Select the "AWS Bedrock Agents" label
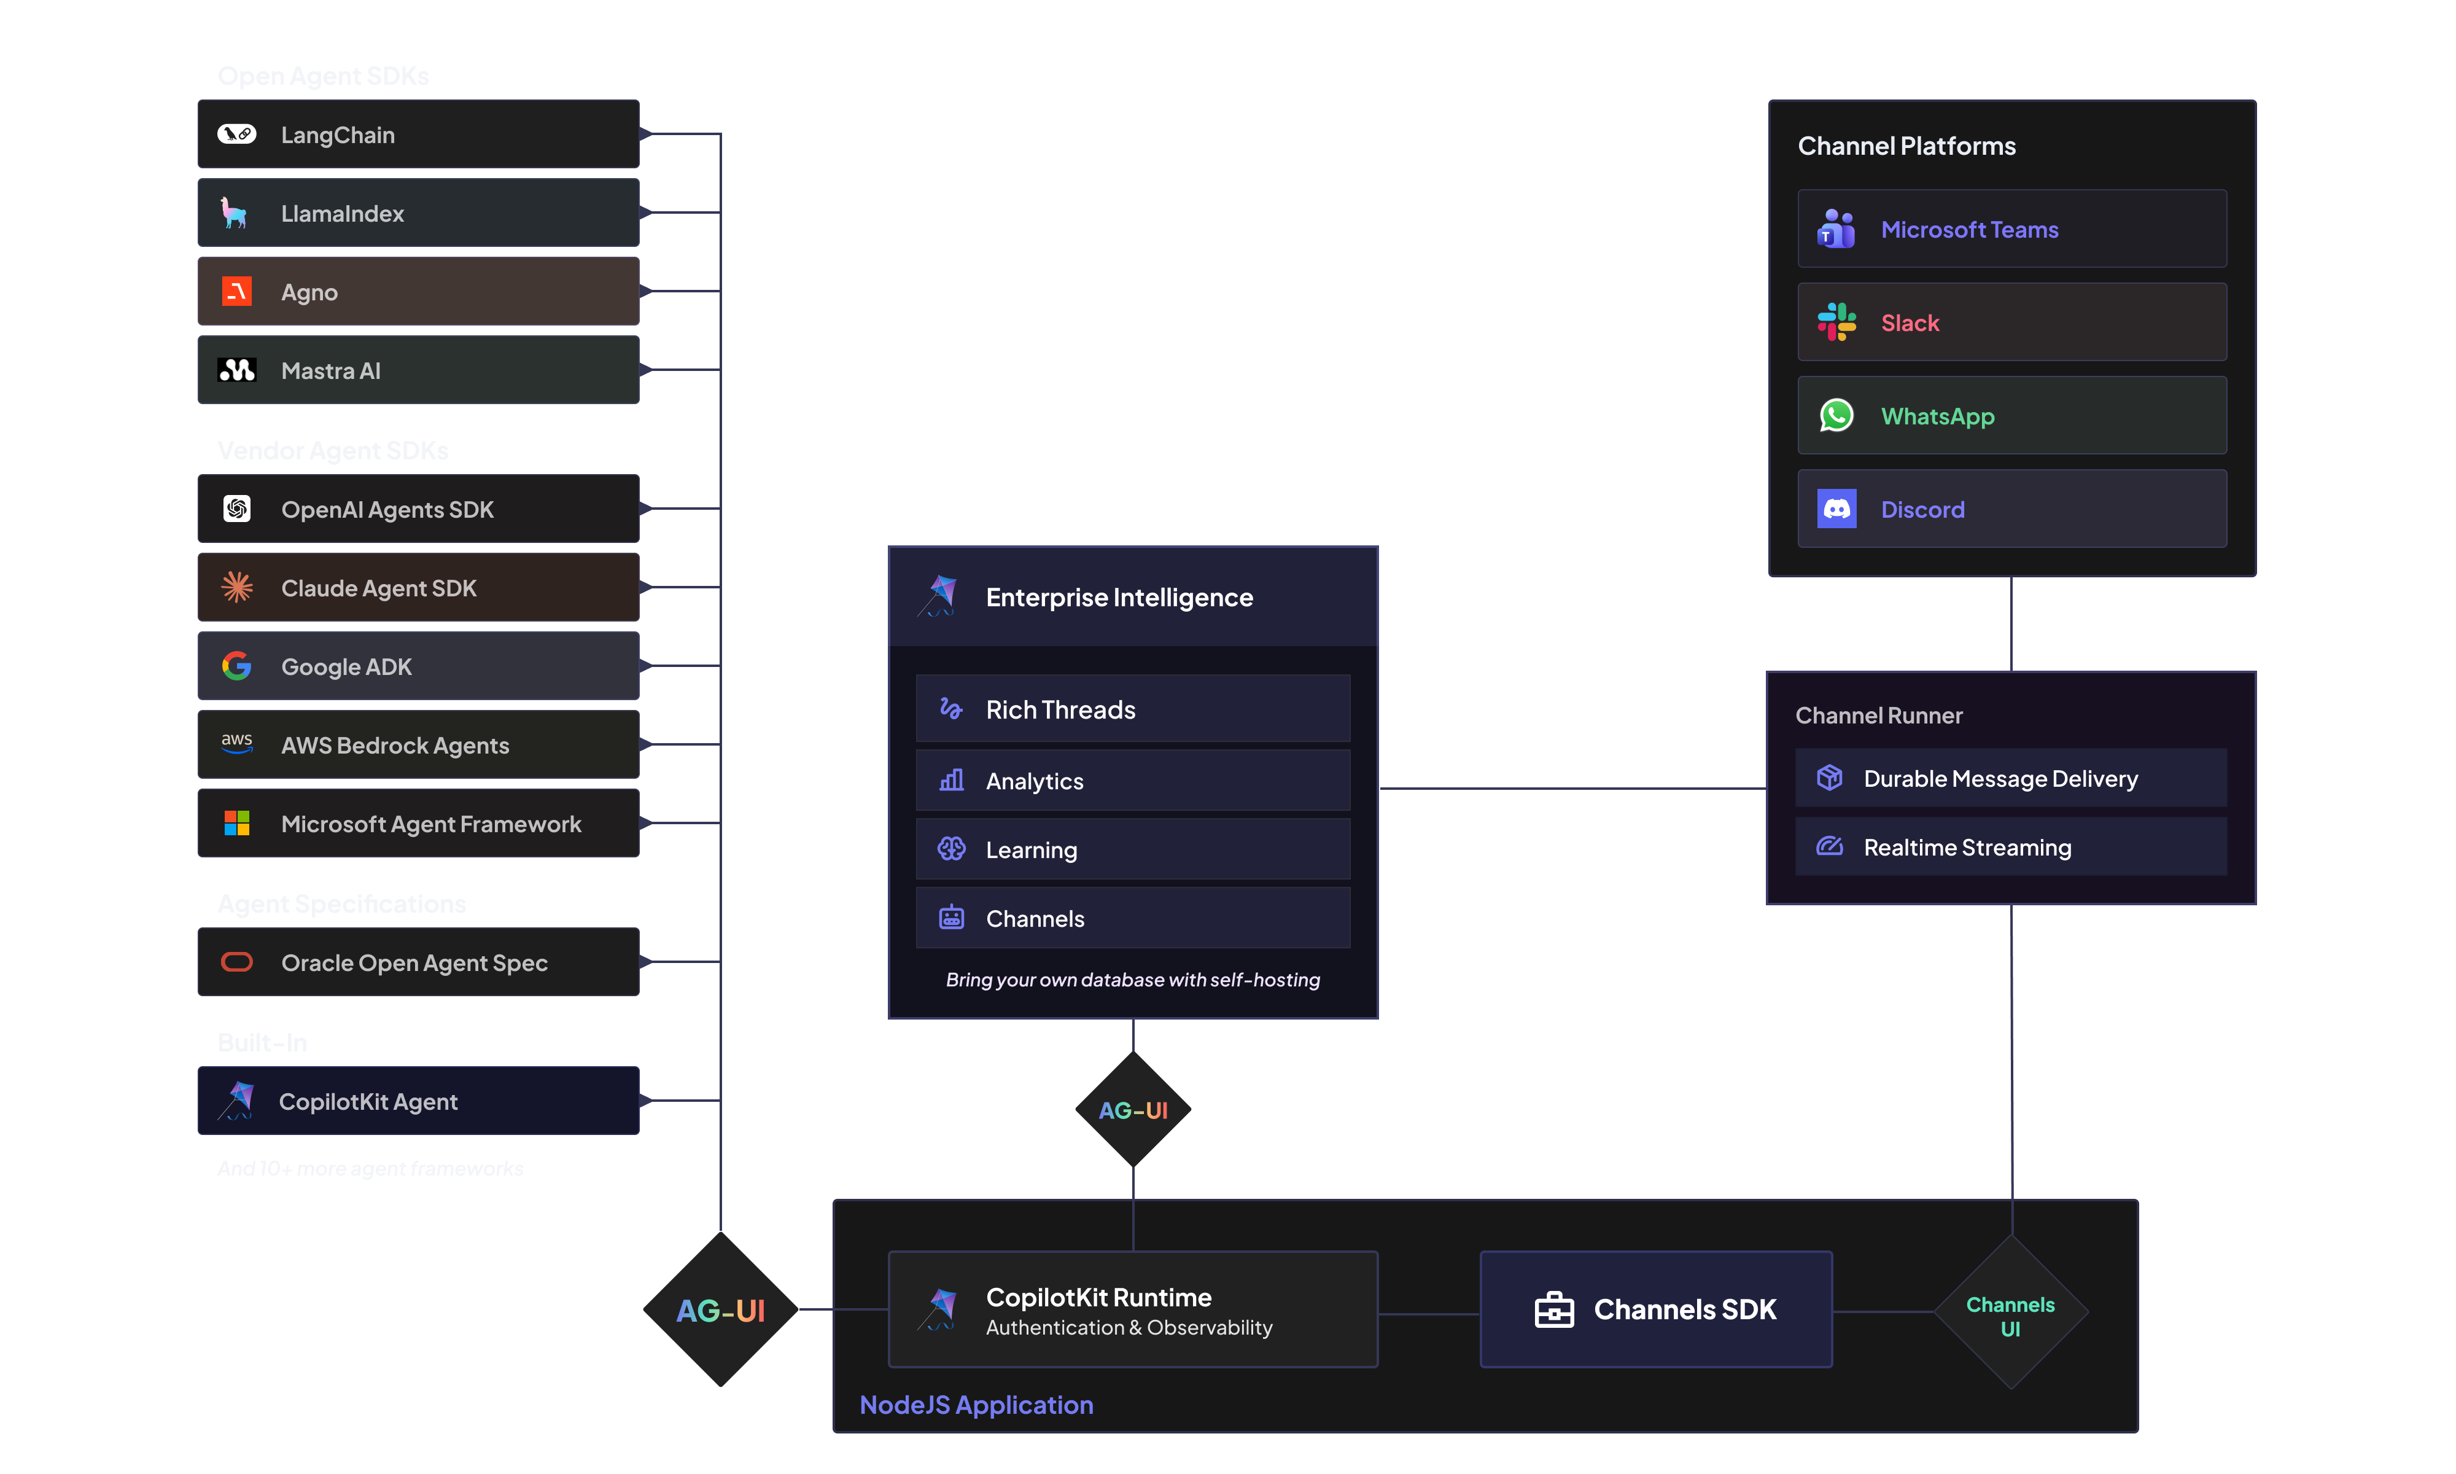The image size is (2456, 1474). click(395, 745)
